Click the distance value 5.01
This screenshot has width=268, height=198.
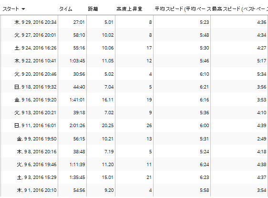tap(109, 22)
